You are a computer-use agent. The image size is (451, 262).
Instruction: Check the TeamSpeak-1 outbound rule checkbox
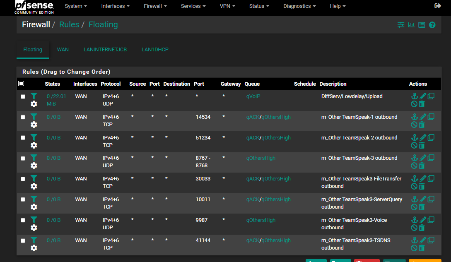click(23, 117)
